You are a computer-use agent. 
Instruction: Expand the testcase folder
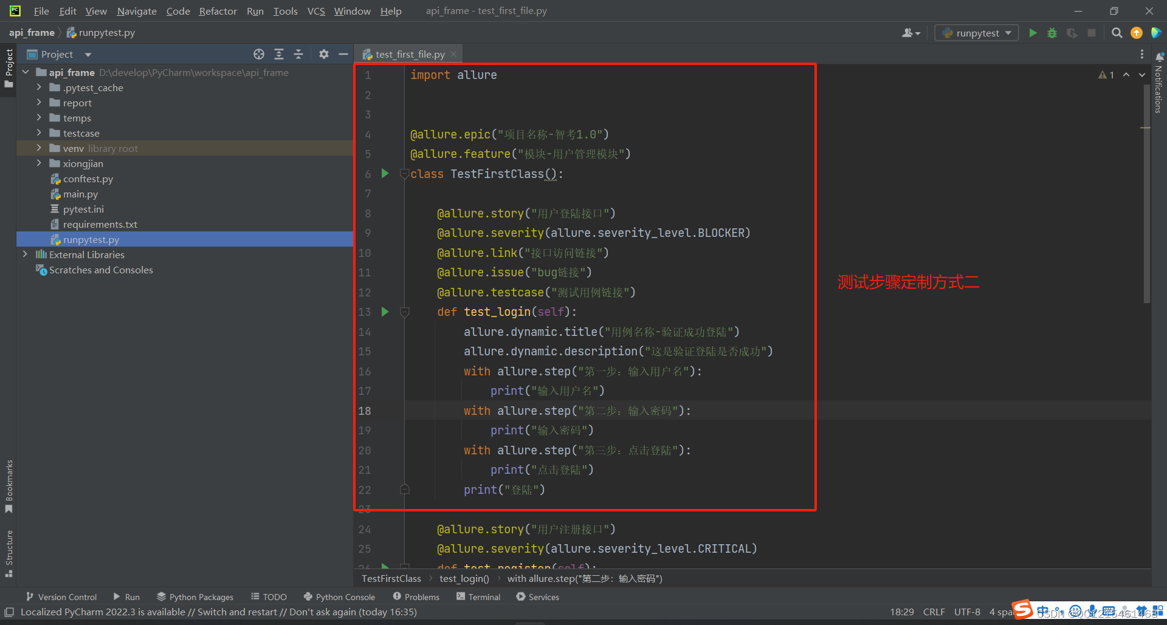[x=39, y=133]
